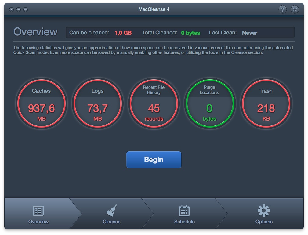Image resolution: width=308 pixels, height=235 pixels.
Task: Open help with the question mark icon
Action: [x=283, y=9]
